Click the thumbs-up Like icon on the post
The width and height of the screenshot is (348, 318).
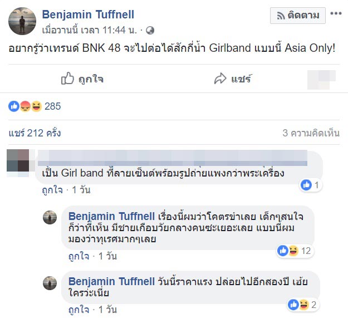coord(67,79)
